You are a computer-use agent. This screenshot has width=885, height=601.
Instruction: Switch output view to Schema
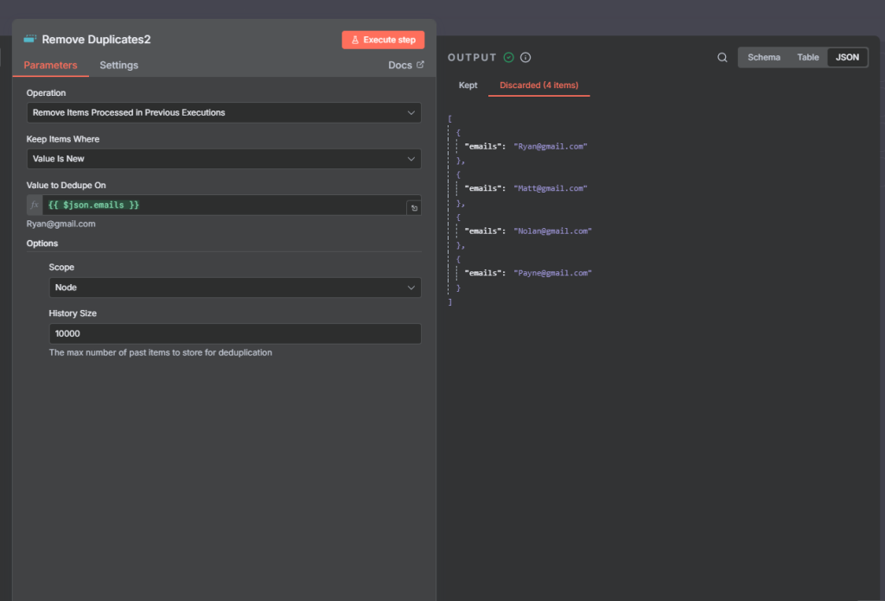[763, 58]
